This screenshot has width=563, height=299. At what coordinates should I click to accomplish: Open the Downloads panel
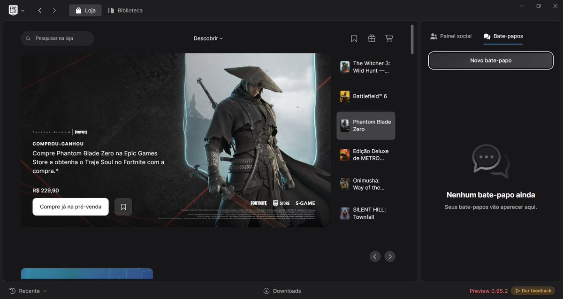[x=282, y=291]
